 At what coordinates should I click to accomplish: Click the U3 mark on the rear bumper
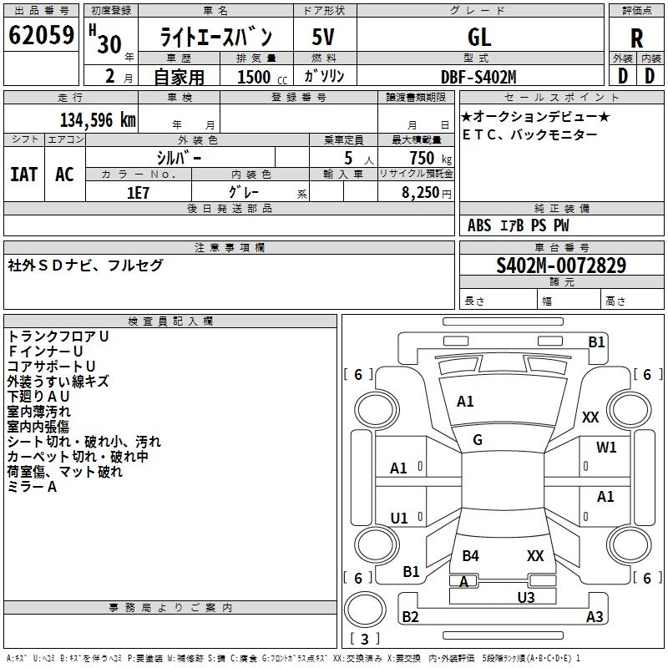tap(526, 598)
